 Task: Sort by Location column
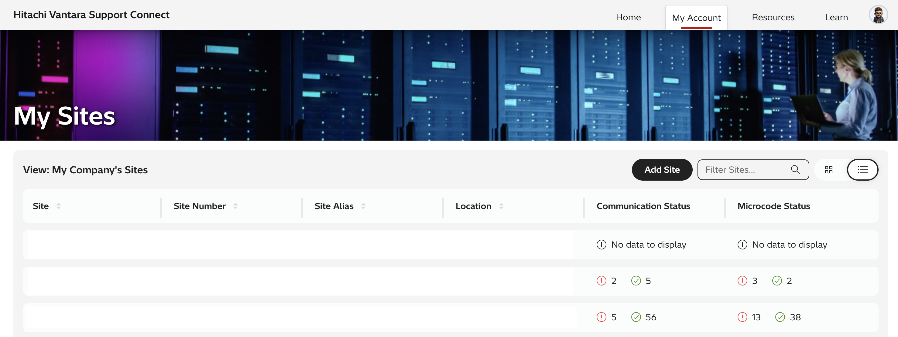pos(501,206)
